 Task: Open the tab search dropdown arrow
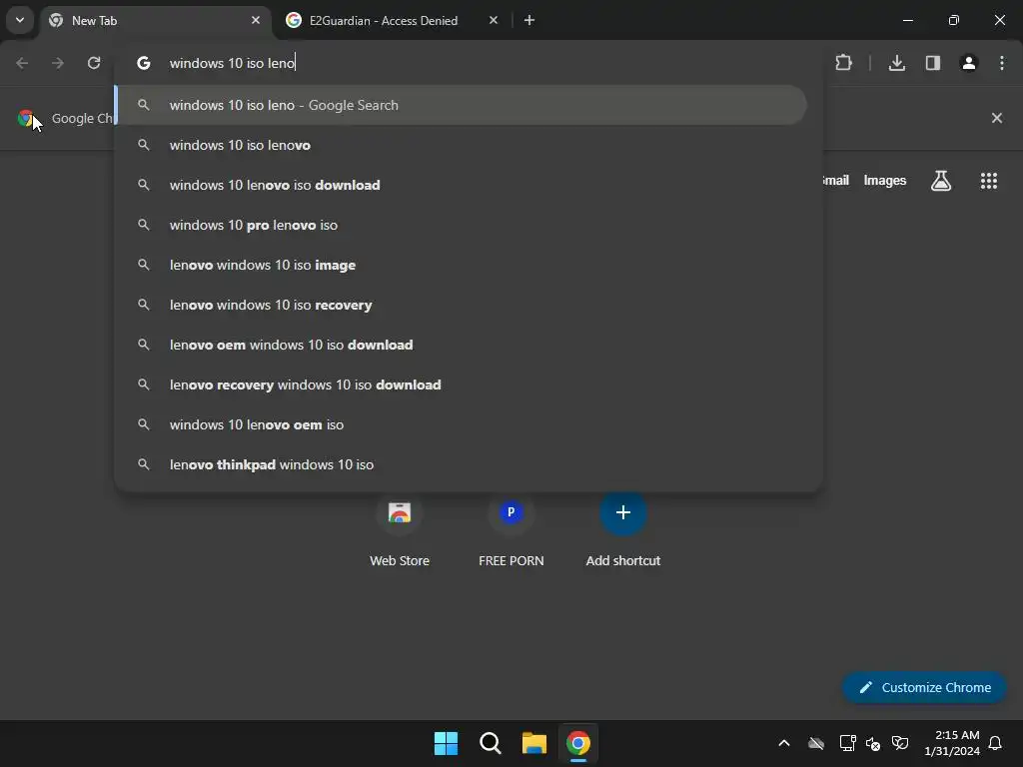[20, 20]
